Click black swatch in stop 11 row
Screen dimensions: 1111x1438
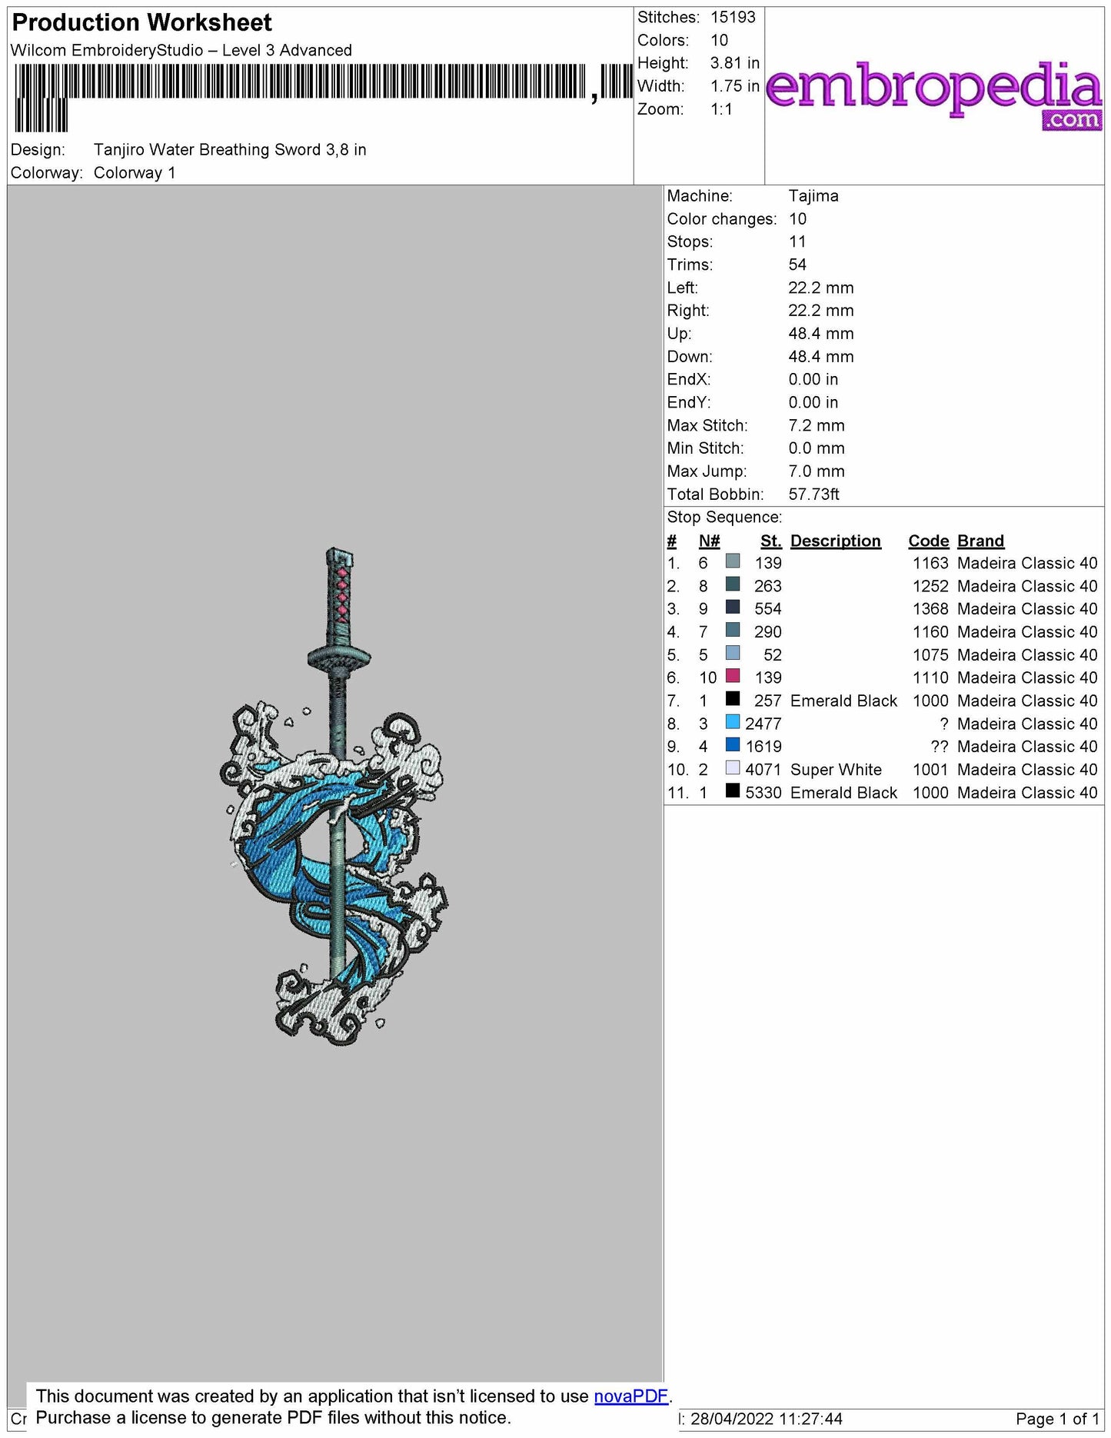point(733,791)
